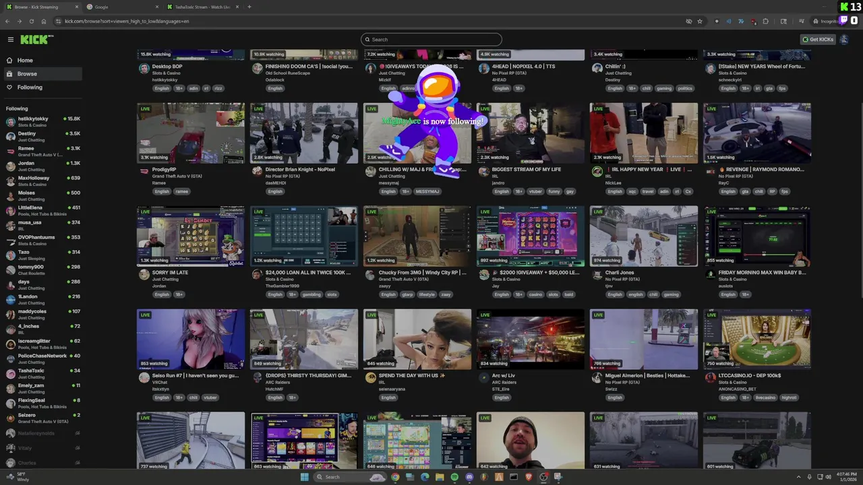863x485 pixels.
Task: Open the browser extensions puzzle icon
Action: pyautogui.click(x=765, y=21)
